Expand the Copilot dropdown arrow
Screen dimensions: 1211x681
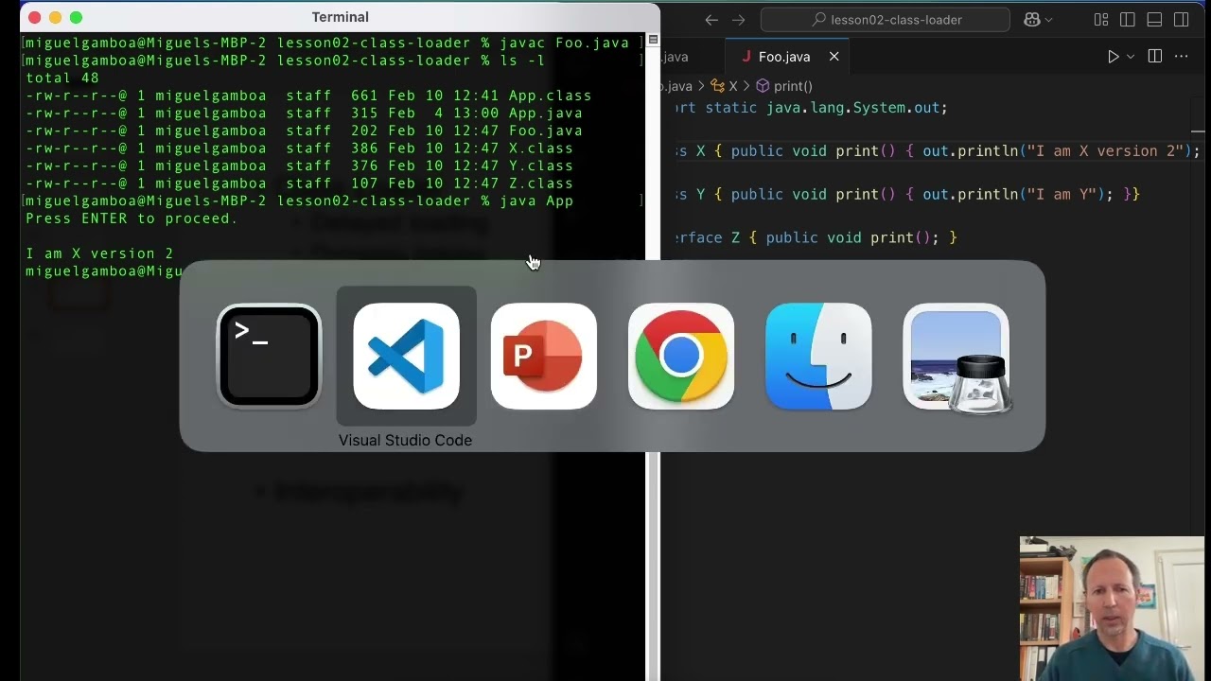point(1048,20)
